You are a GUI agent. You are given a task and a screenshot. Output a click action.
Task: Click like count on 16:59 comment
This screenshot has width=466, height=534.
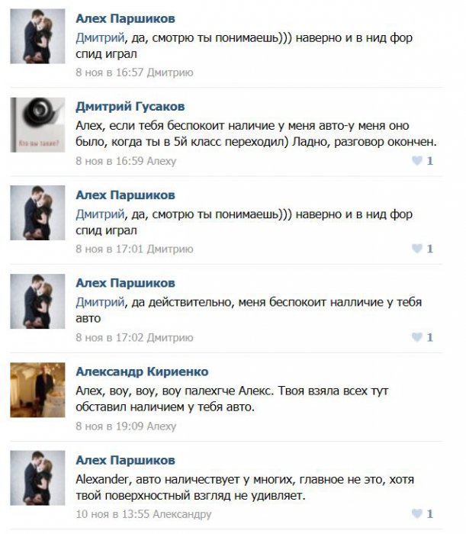pos(430,161)
